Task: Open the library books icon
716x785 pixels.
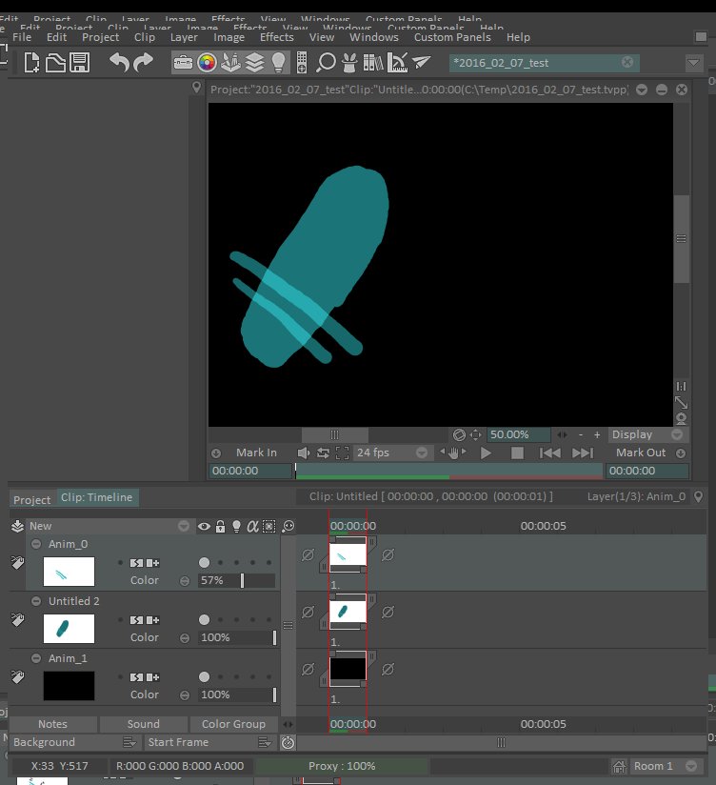Action: (373, 63)
